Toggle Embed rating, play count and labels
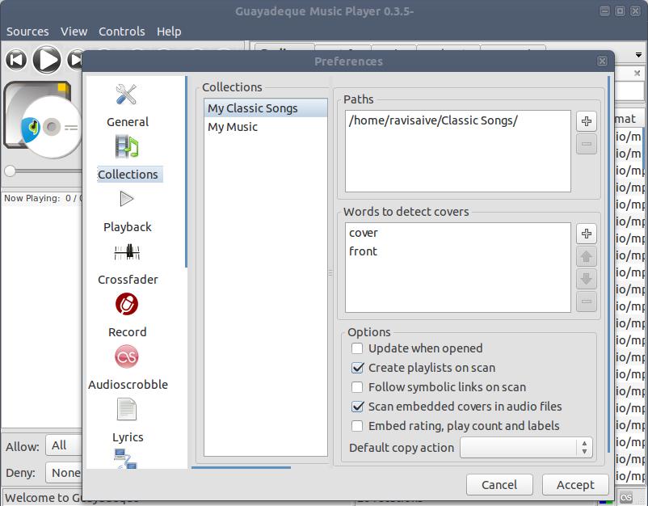 pos(357,426)
